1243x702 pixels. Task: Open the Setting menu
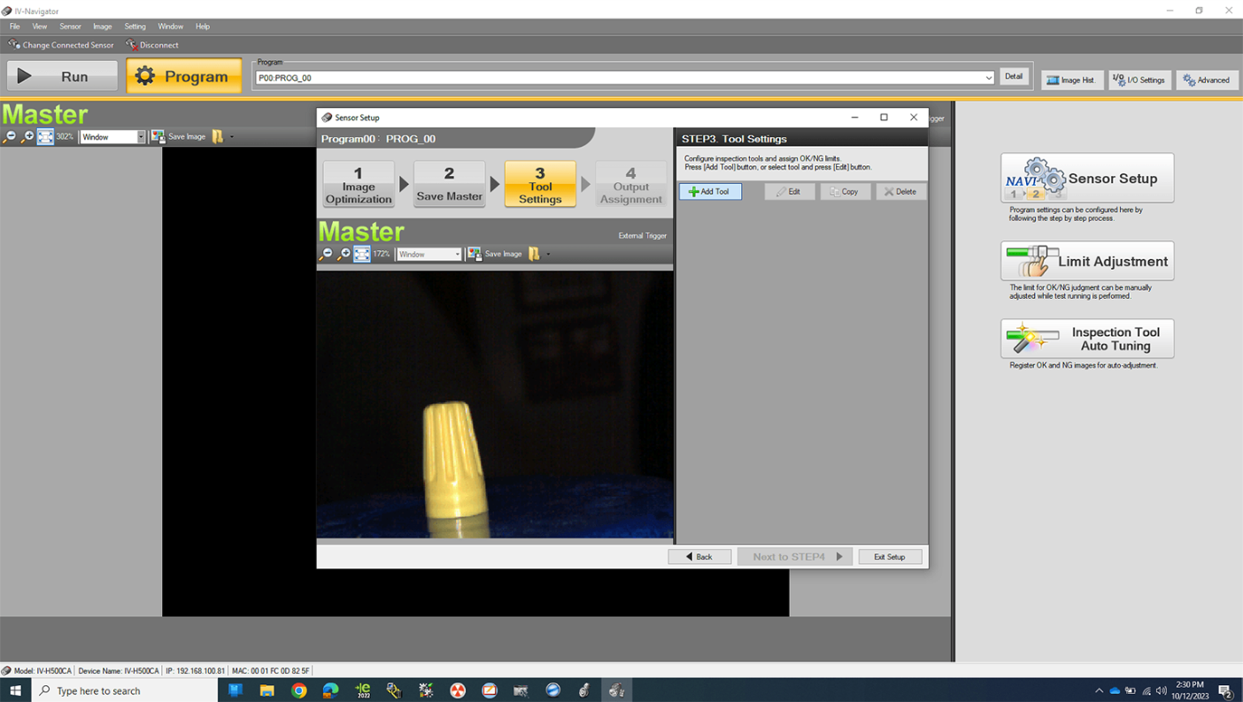pos(135,26)
